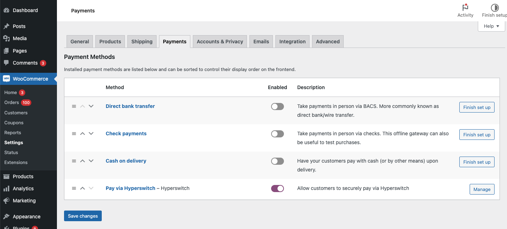Click the Activity flag icon
The height and width of the screenshot is (229, 507).
[465, 7]
